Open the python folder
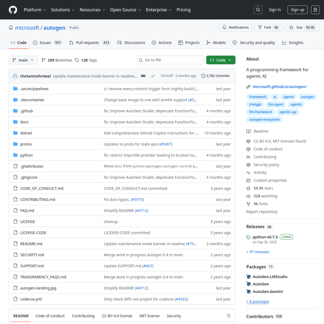324x324 pixels. tap(26, 155)
